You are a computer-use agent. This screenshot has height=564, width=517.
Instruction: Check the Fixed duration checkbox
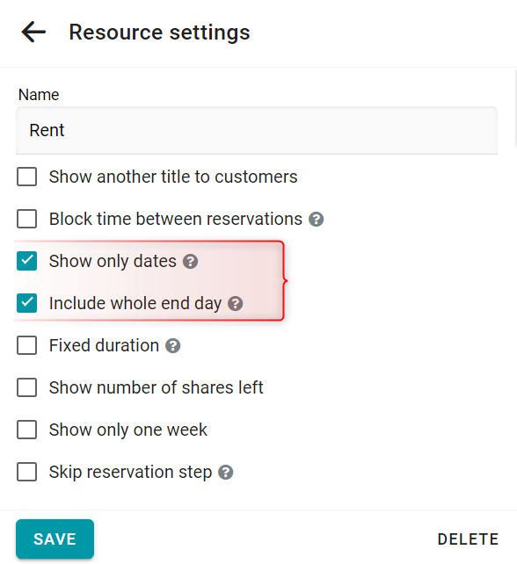tap(27, 345)
